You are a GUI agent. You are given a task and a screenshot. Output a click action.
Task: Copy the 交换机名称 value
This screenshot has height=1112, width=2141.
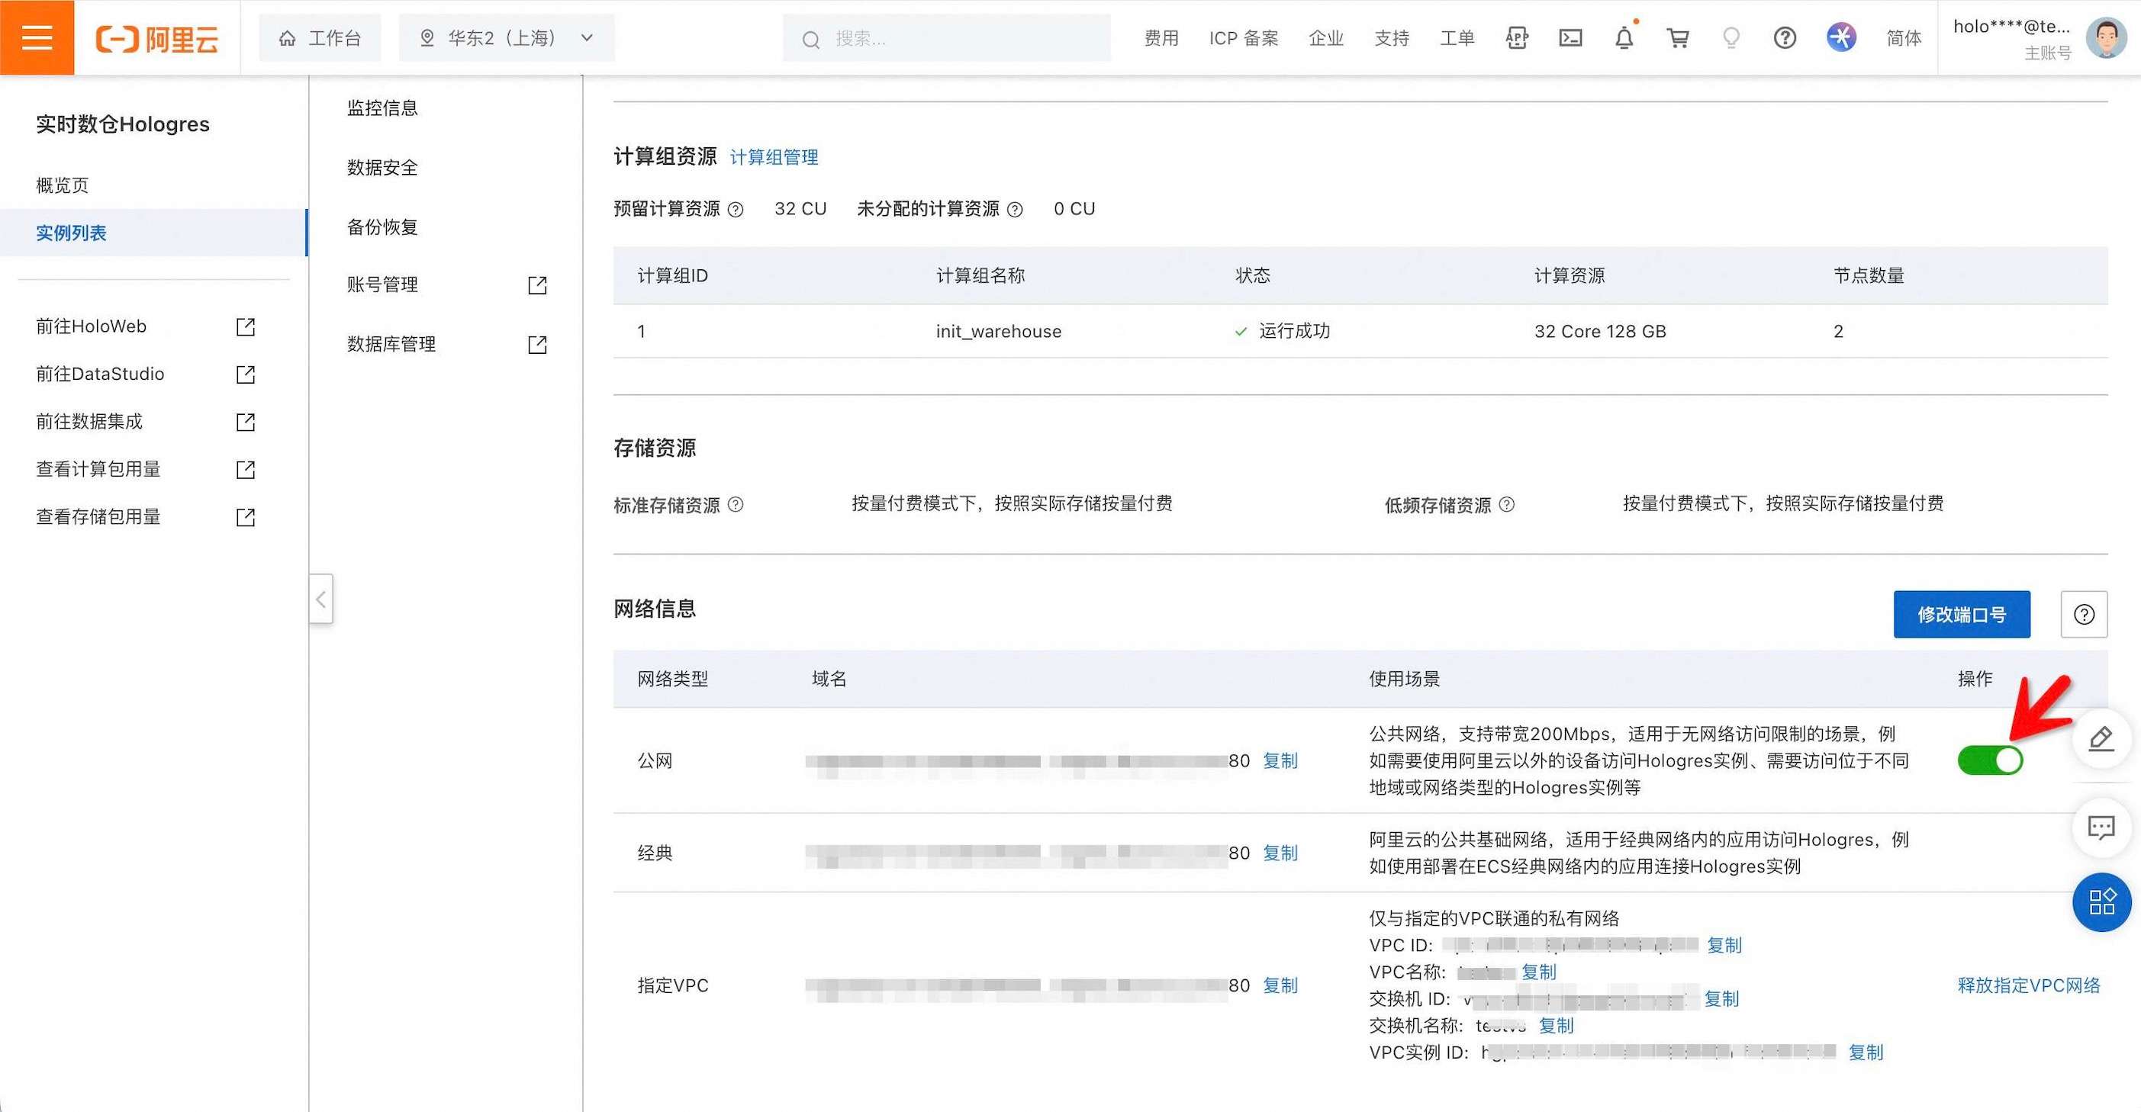[x=1556, y=1025]
